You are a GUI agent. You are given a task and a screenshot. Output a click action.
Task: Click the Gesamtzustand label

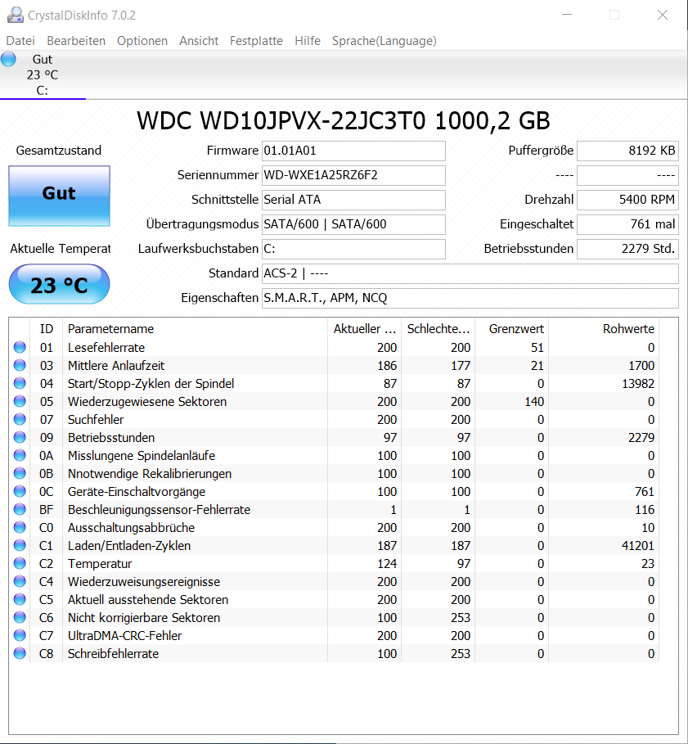click(x=59, y=151)
